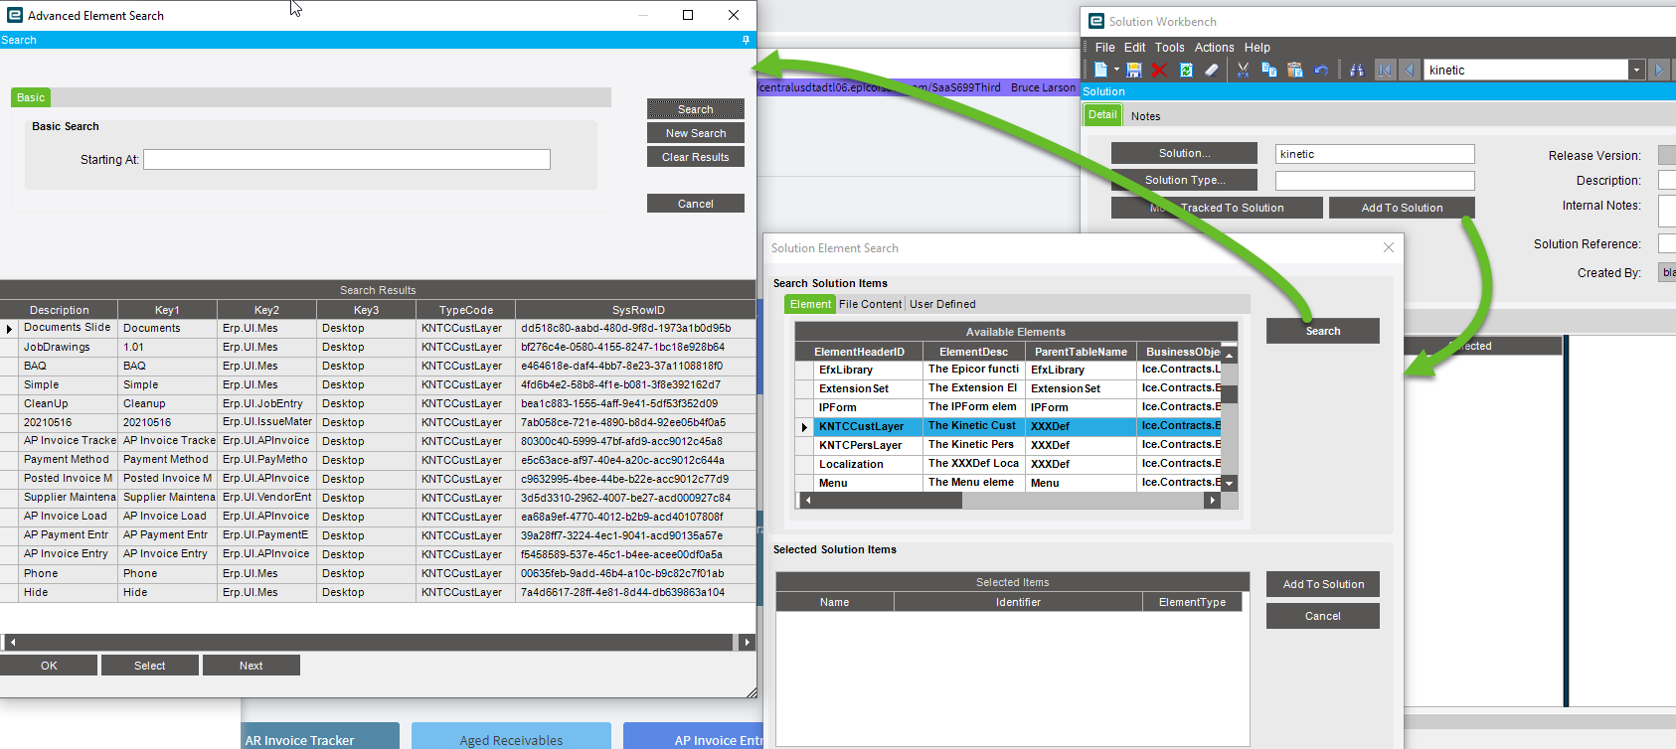Click the Solution field containing kinetic
This screenshot has height=749, width=1676.
tap(1375, 154)
